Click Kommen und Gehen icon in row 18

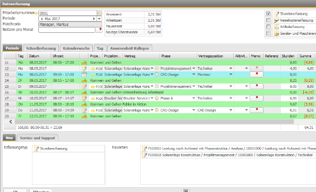pos(84,104)
